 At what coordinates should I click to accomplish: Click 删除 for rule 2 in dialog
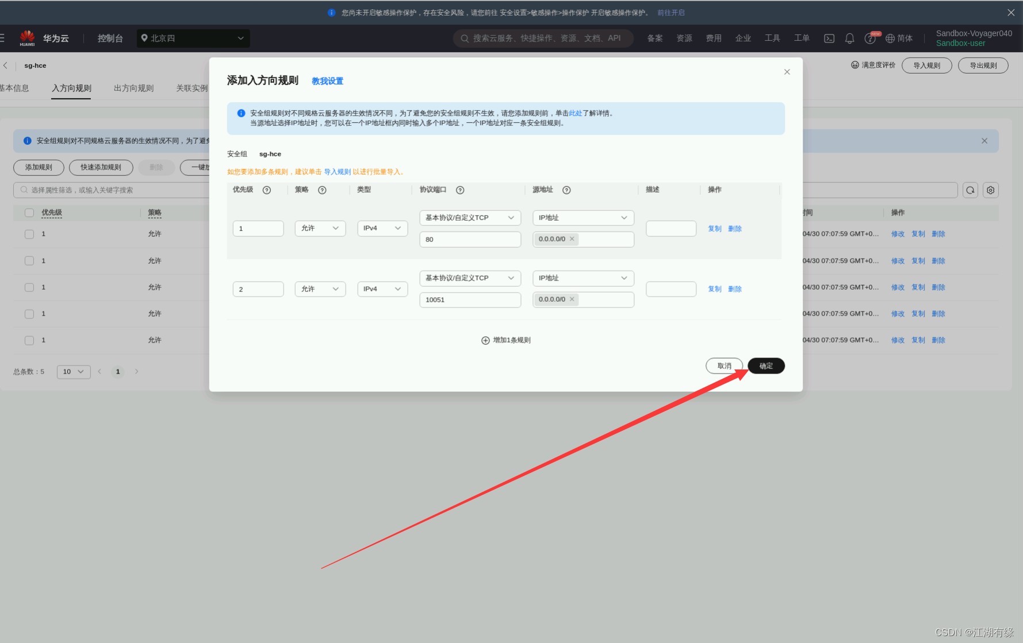(x=735, y=289)
